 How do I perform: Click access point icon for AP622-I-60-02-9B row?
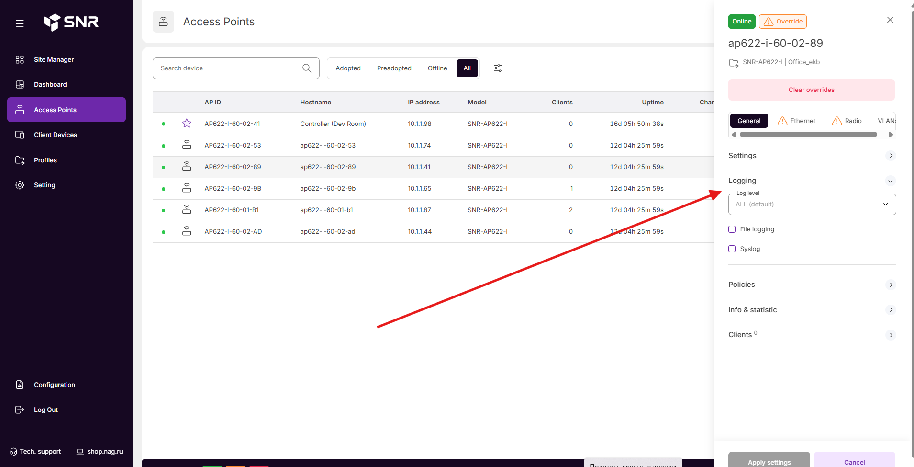(x=187, y=188)
